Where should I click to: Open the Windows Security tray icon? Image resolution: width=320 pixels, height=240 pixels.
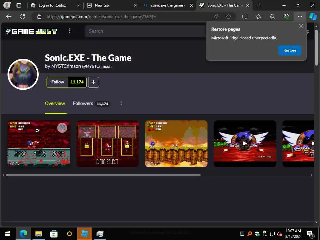tap(257, 234)
